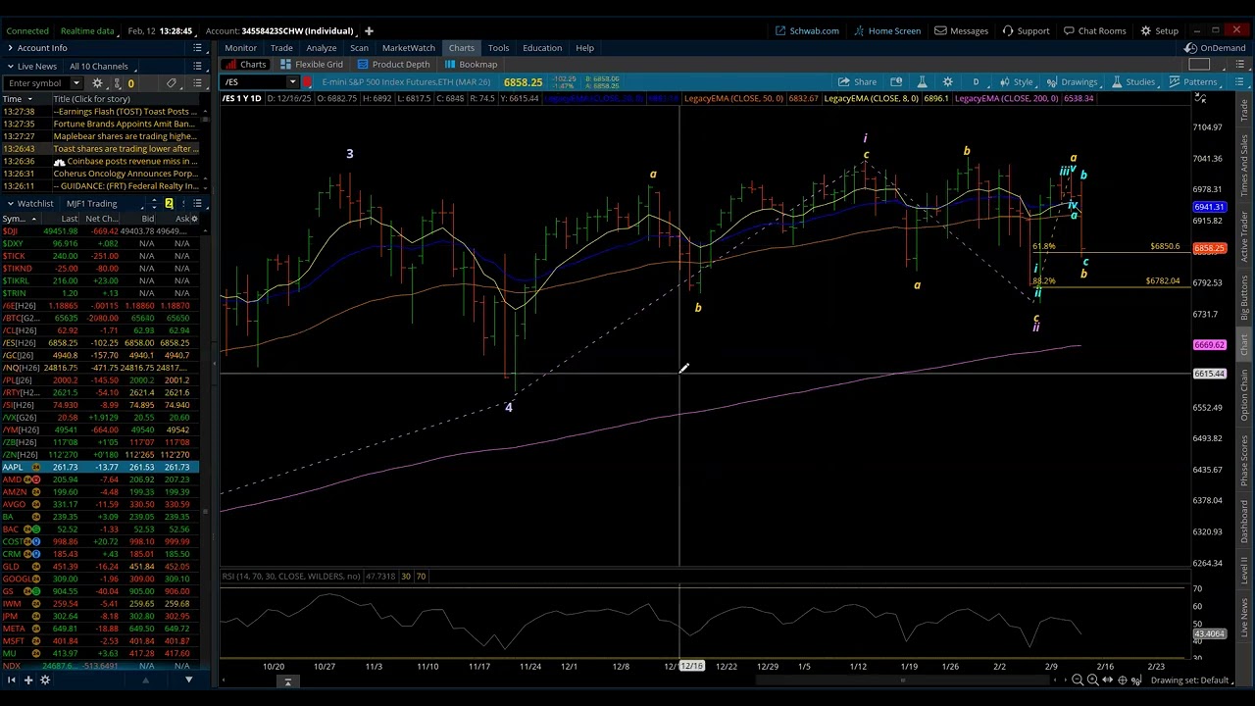Click the red symbol link color box

point(307,82)
